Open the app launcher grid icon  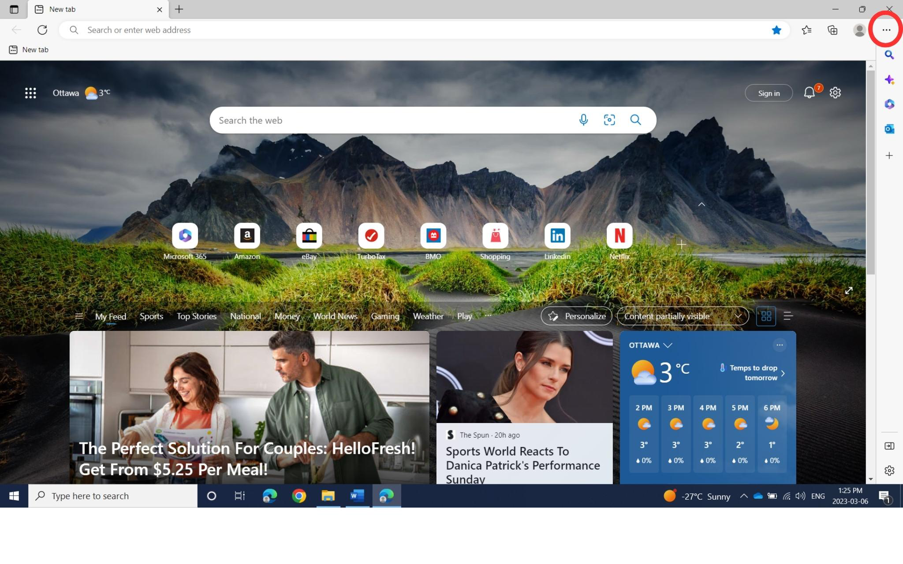coord(30,93)
